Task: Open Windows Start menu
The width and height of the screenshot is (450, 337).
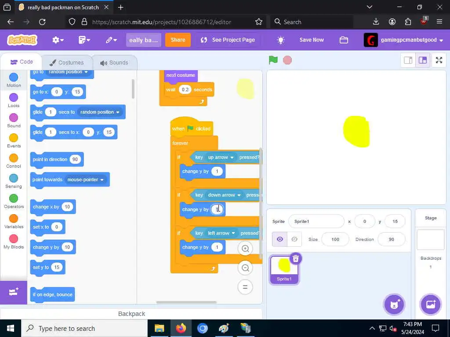Action: coord(11,328)
